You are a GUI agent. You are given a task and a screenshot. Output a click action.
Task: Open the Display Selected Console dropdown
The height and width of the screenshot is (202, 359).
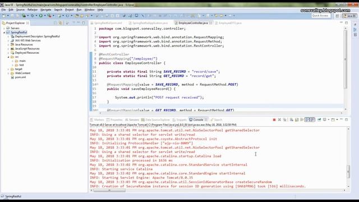tap(329, 120)
